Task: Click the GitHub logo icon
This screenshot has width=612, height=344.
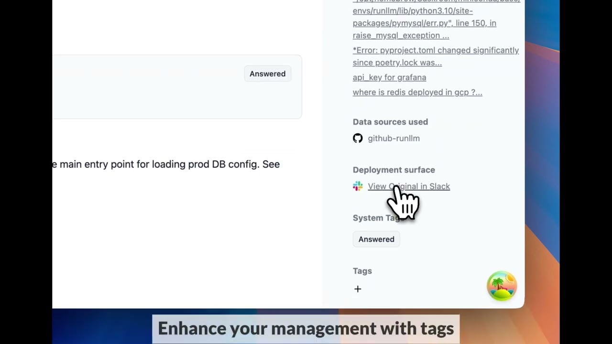Action: tap(358, 138)
